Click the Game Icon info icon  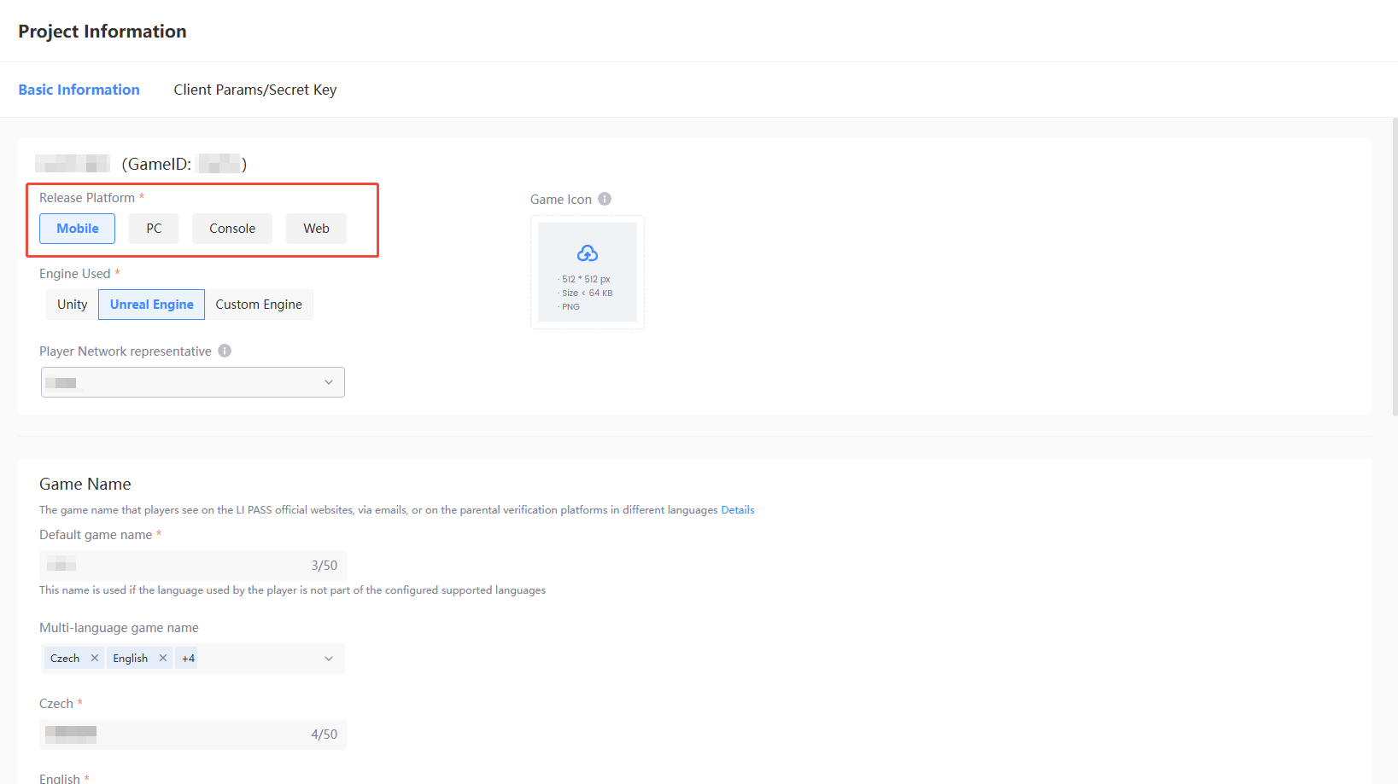click(605, 199)
